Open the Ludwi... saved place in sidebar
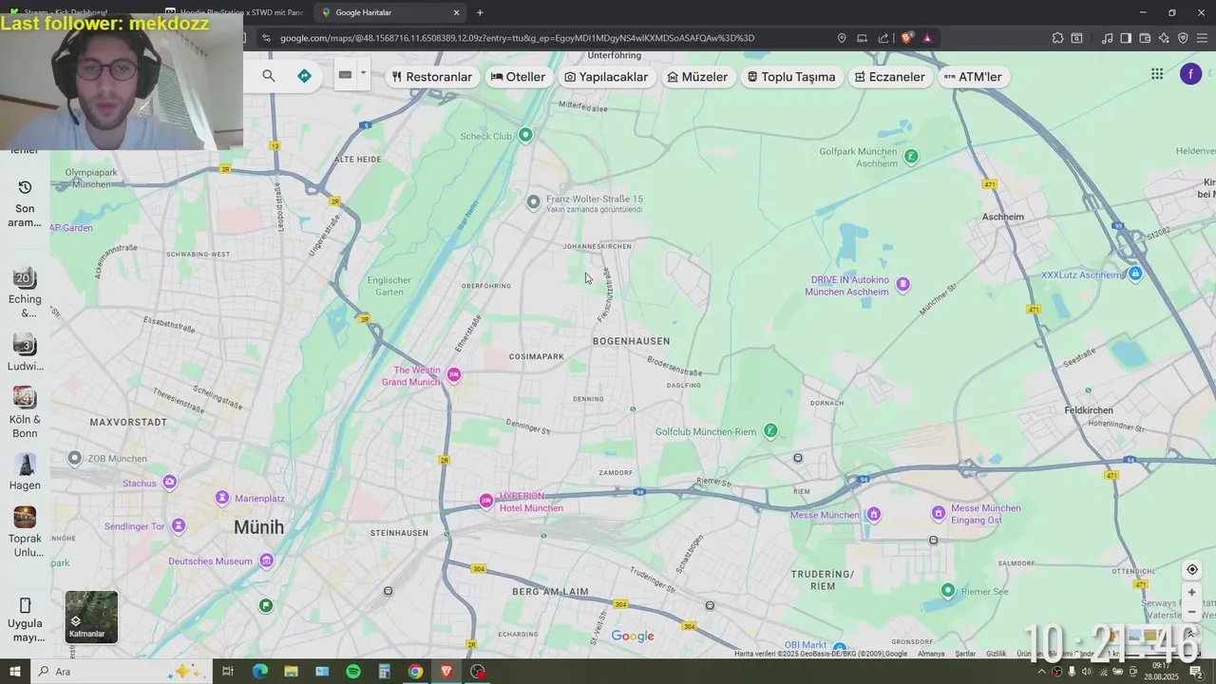Image resolution: width=1216 pixels, height=684 pixels. pos(25,344)
